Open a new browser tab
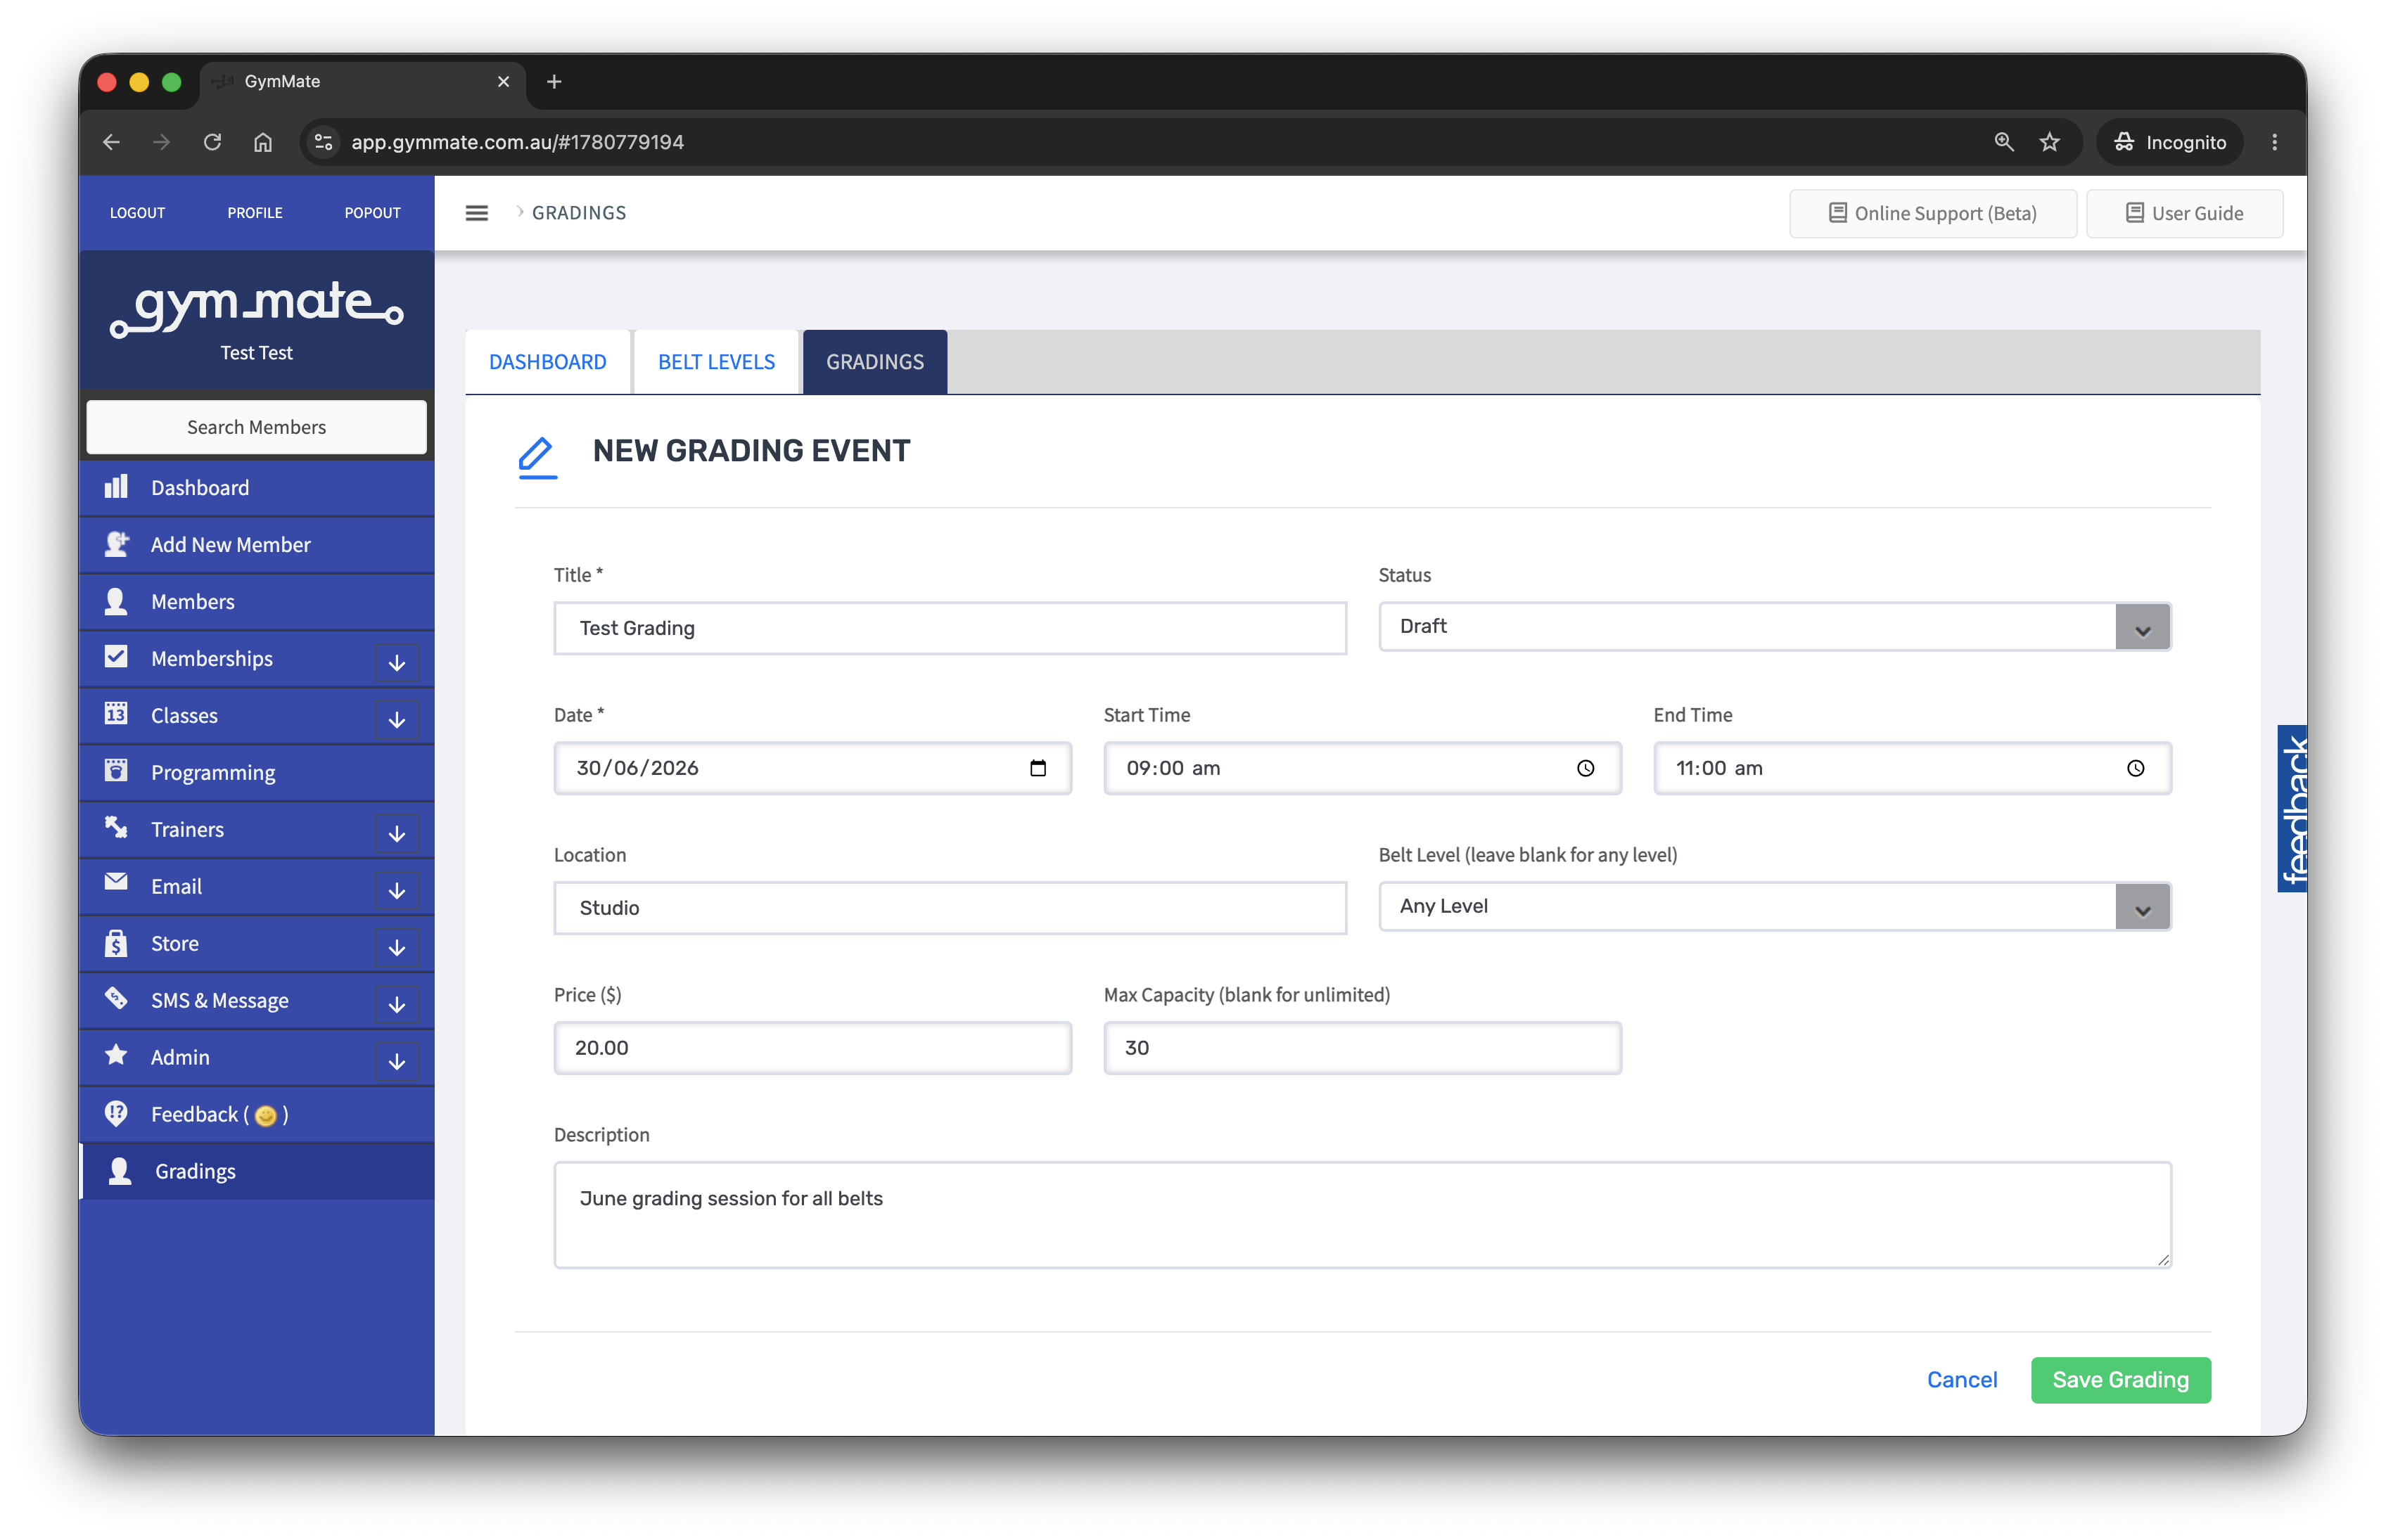Image resolution: width=2386 pixels, height=1540 pixels. coord(554,82)
